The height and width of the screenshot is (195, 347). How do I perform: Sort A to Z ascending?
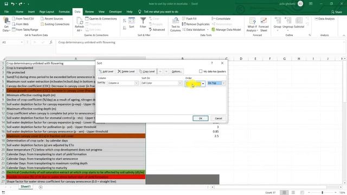pos(125,21)
